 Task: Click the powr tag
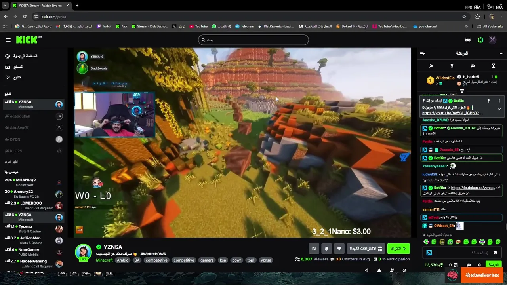click(x=236, y=260)
